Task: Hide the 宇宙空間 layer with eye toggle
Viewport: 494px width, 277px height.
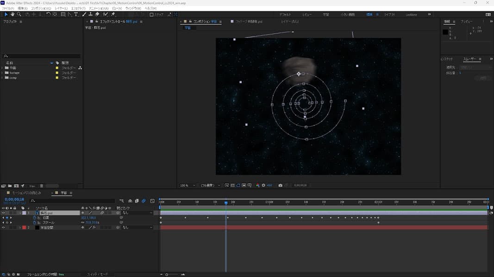Action: (x=3, y=228)
